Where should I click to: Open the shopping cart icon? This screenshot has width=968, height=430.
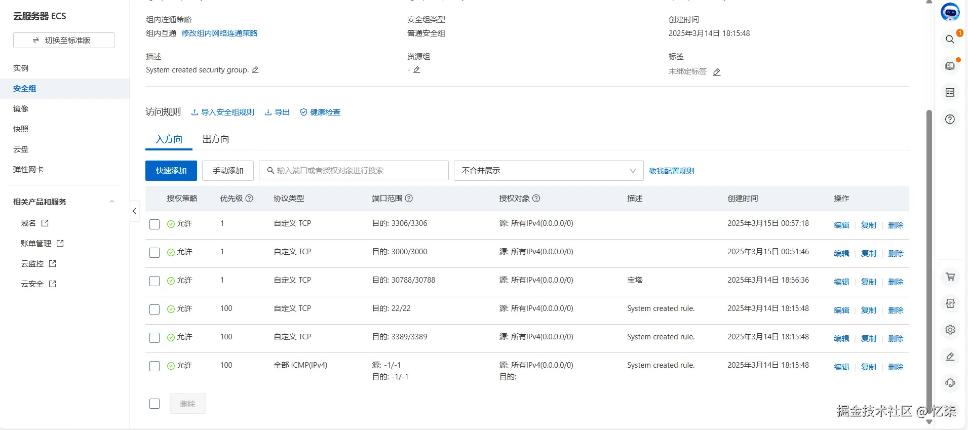tap(950, 277)
